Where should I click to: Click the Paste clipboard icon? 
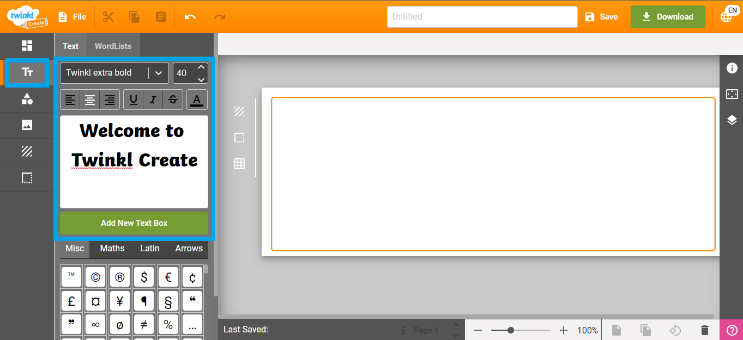tap(161, 17)
